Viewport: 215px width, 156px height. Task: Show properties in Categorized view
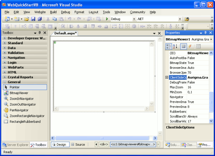point(169,46)
